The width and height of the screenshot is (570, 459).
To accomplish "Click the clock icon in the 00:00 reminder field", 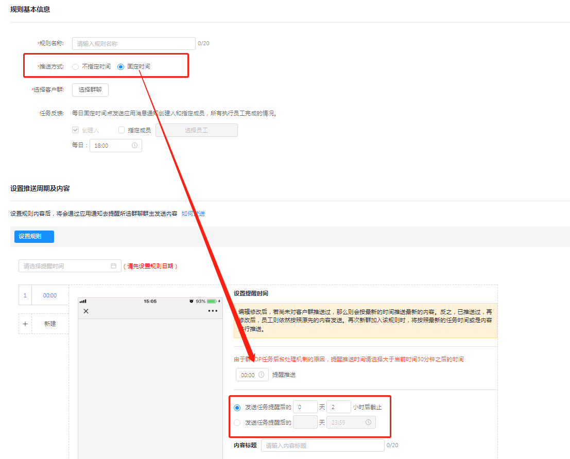I will [x=261, y=375].
